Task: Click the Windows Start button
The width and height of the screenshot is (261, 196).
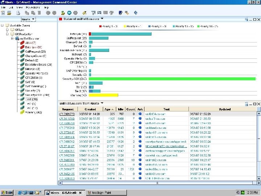Action: pyautogui.click(x=7, y=193)
